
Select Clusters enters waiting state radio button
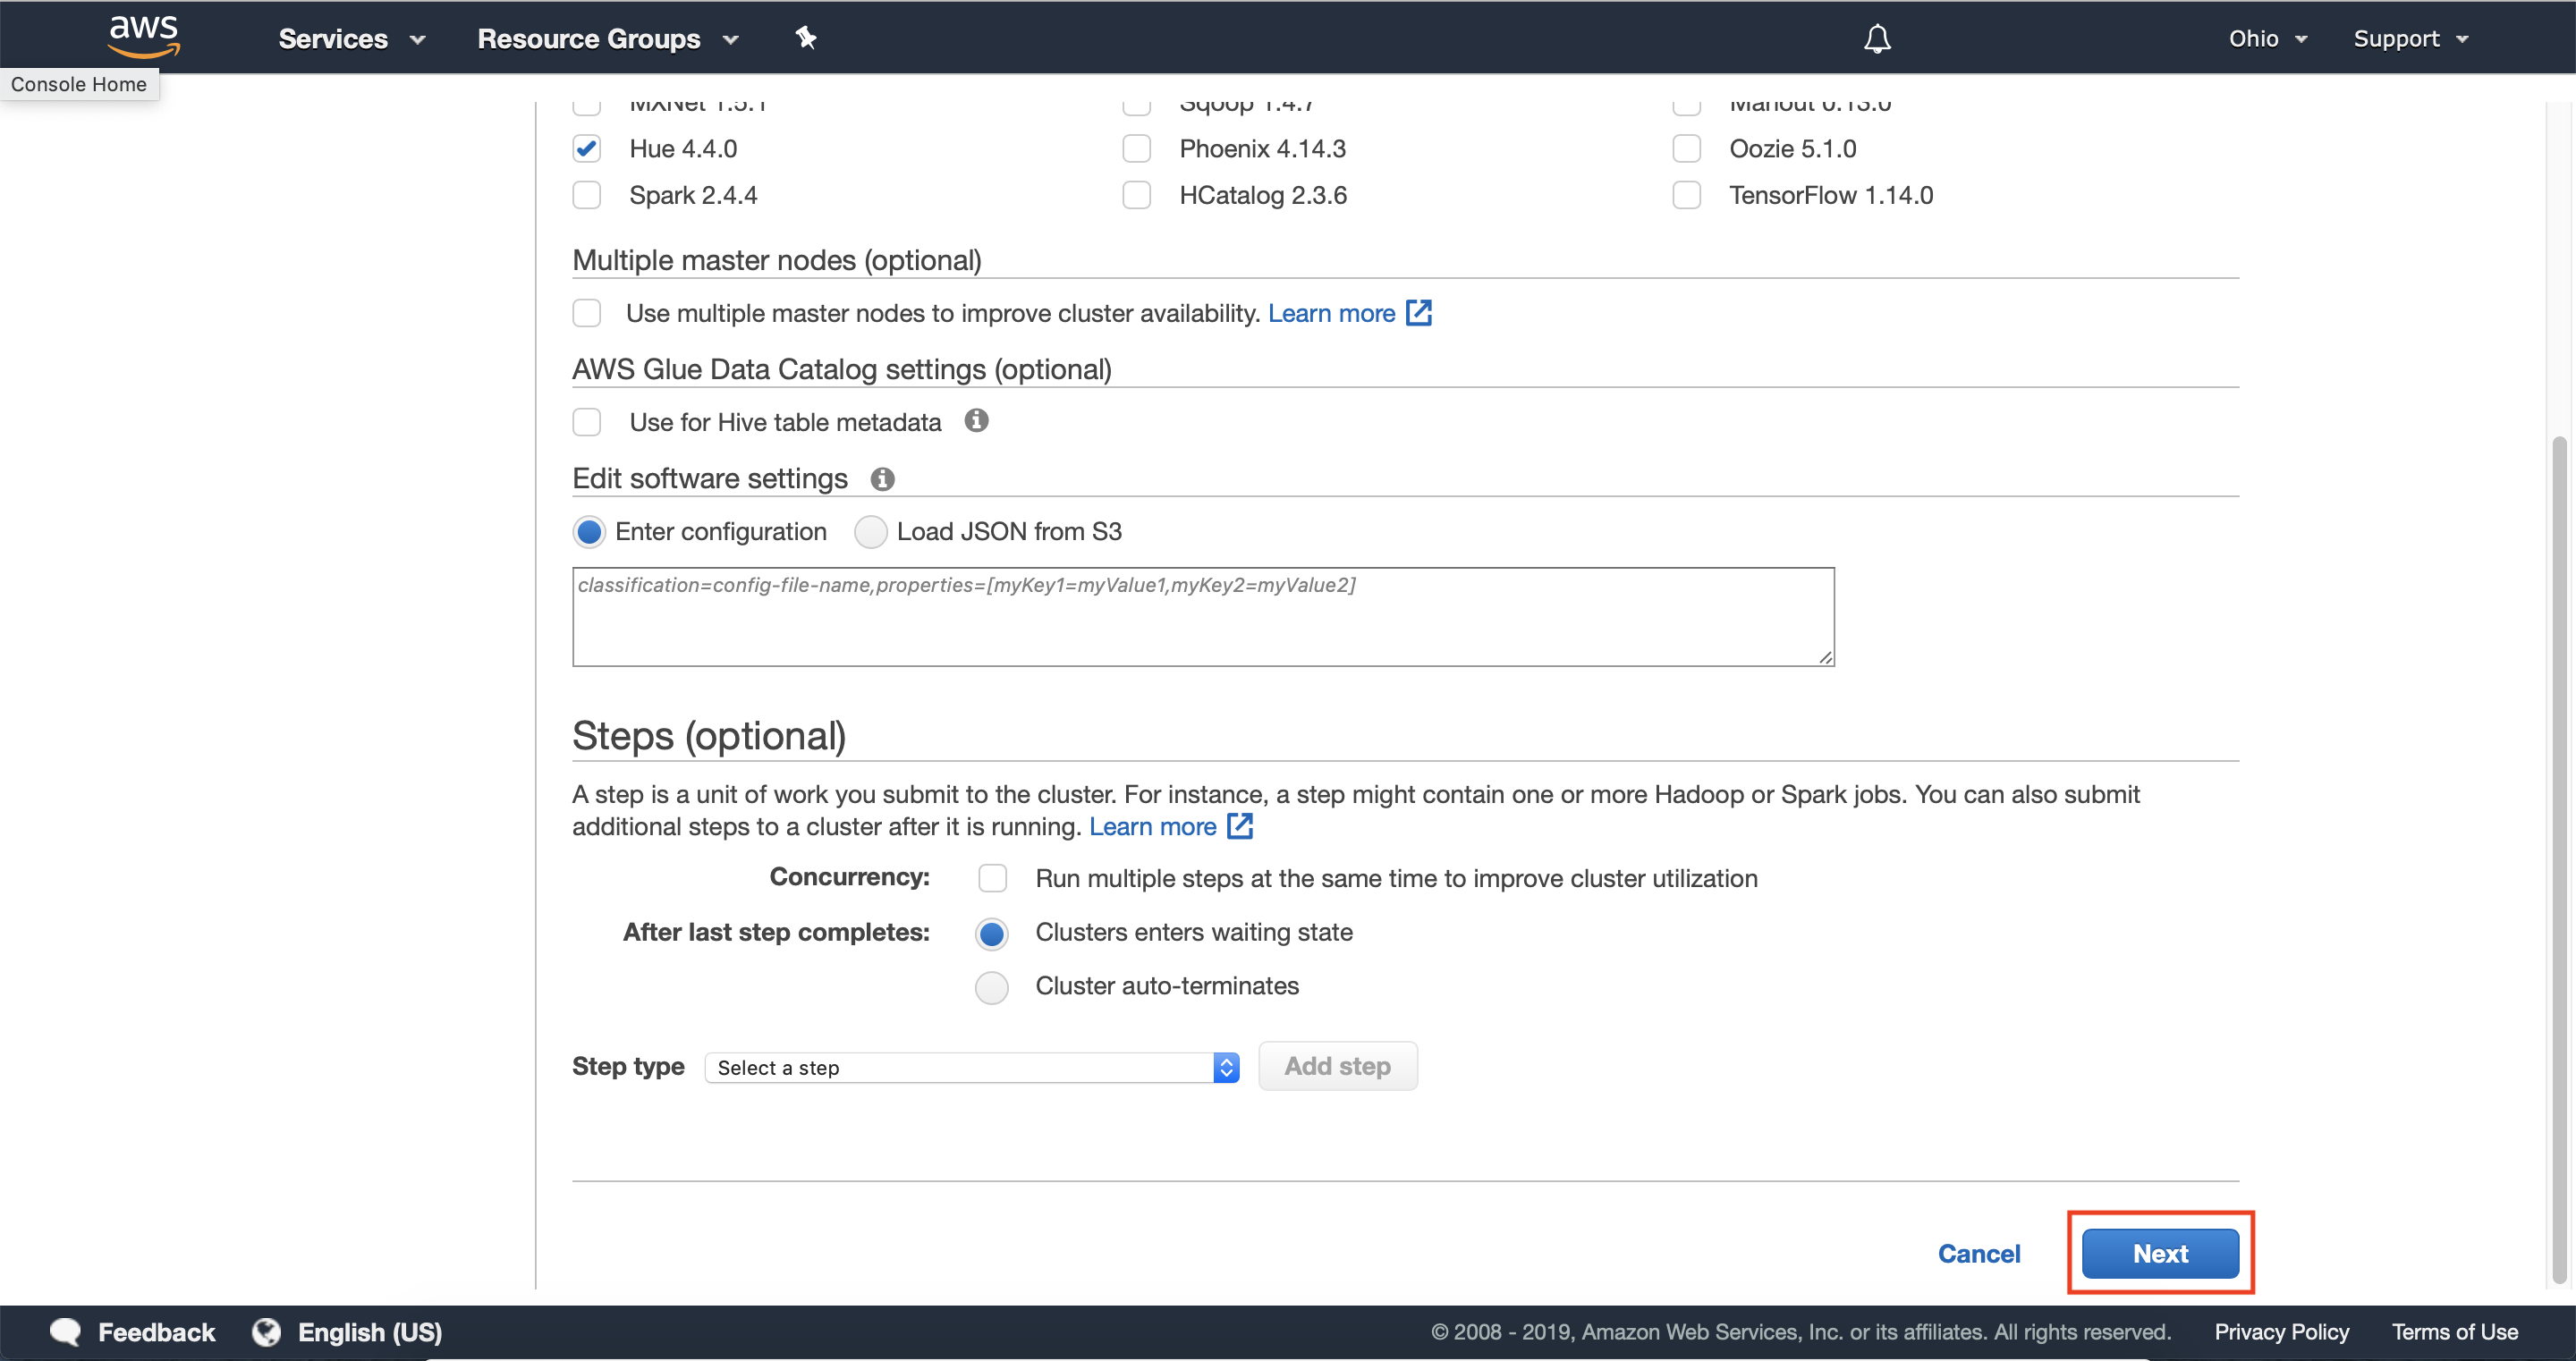pos(992,932)
